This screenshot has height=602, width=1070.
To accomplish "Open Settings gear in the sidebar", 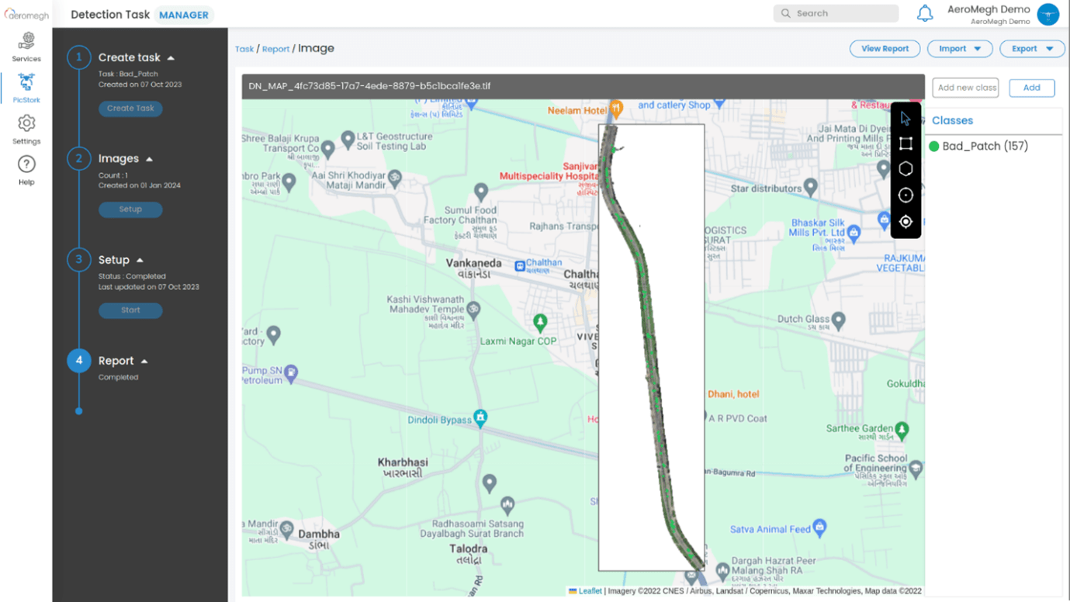I will 26,129.
